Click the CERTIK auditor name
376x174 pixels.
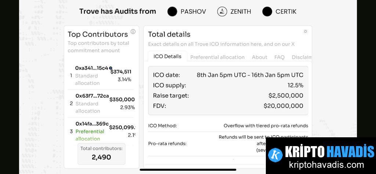286,11
